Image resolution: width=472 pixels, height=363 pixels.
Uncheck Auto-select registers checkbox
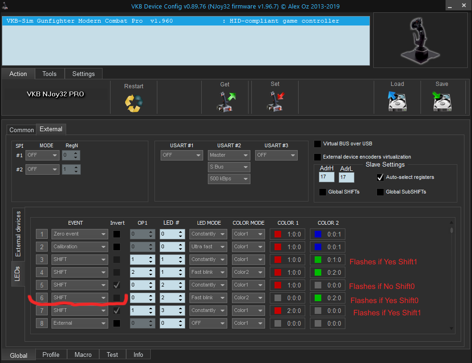380,177
